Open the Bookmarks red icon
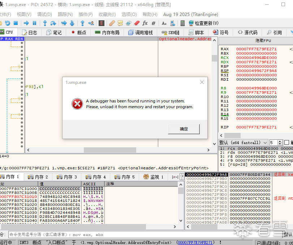The height and width of the screenshot is (245, 293). coord(137,23)
